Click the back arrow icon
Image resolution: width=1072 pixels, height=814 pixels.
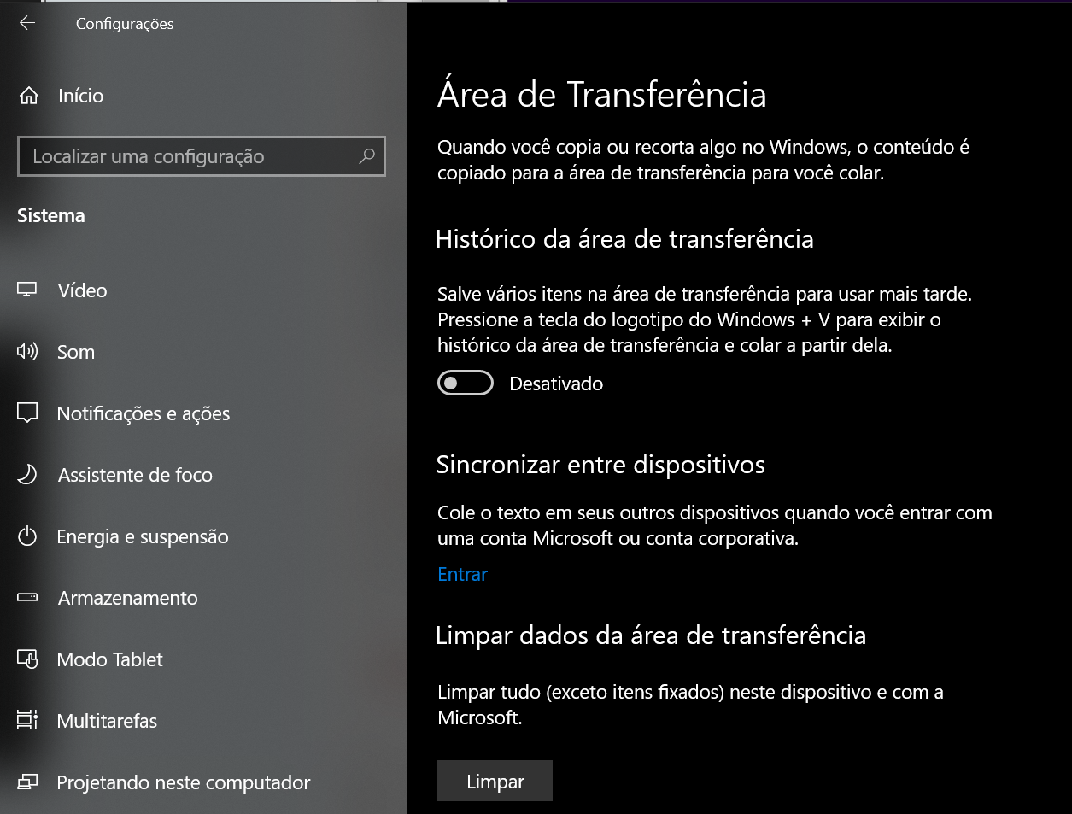pos(27,23)
